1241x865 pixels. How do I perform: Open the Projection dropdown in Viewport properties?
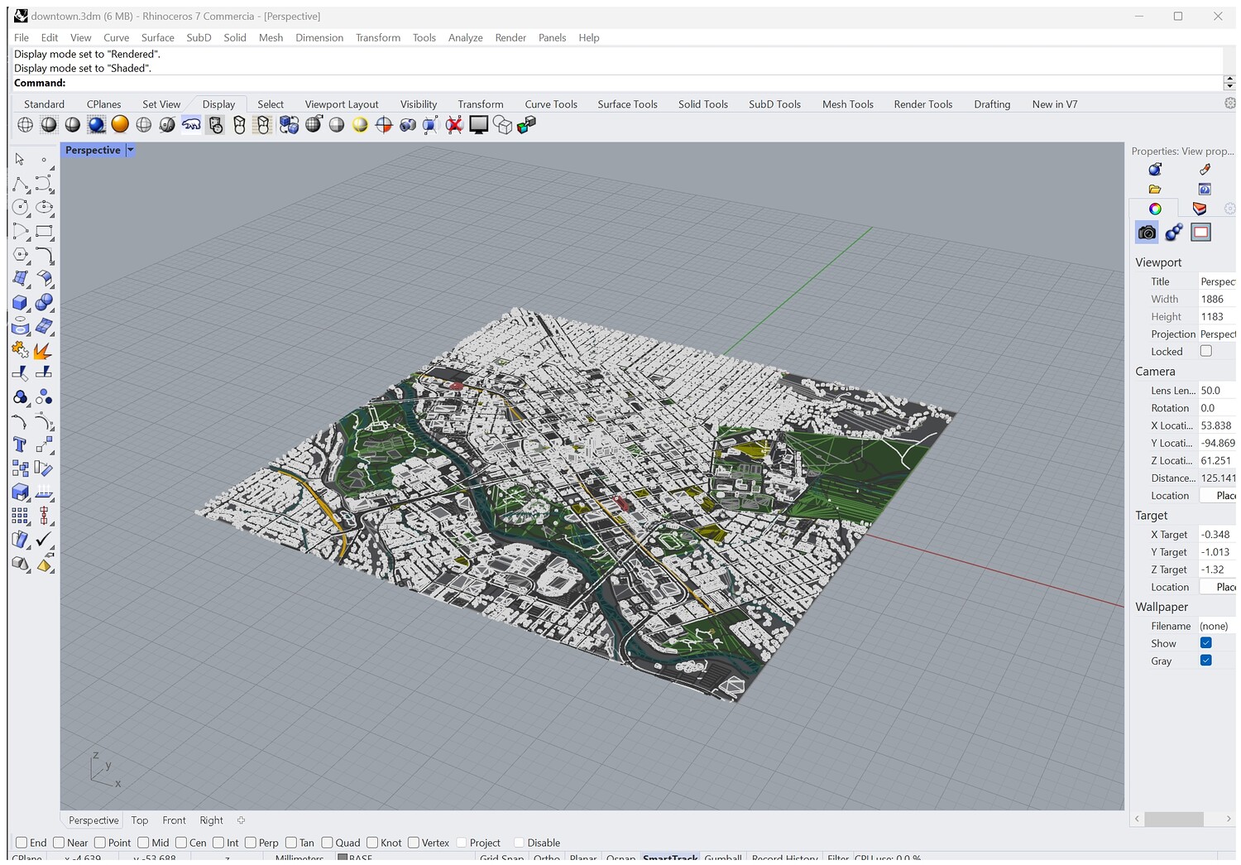pos(1216,334)
